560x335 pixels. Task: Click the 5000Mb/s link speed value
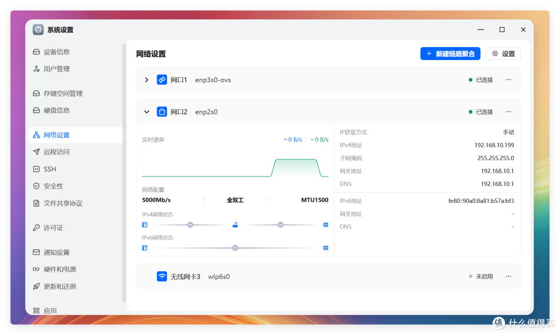[x=157, y=200]
